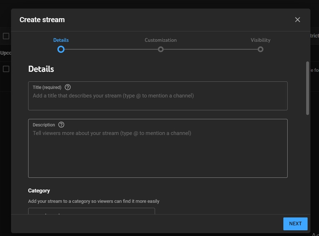This screenshot has width=319, height=236.
Task: Open the Category dropdown box
Action: click(x=92, y=211)
